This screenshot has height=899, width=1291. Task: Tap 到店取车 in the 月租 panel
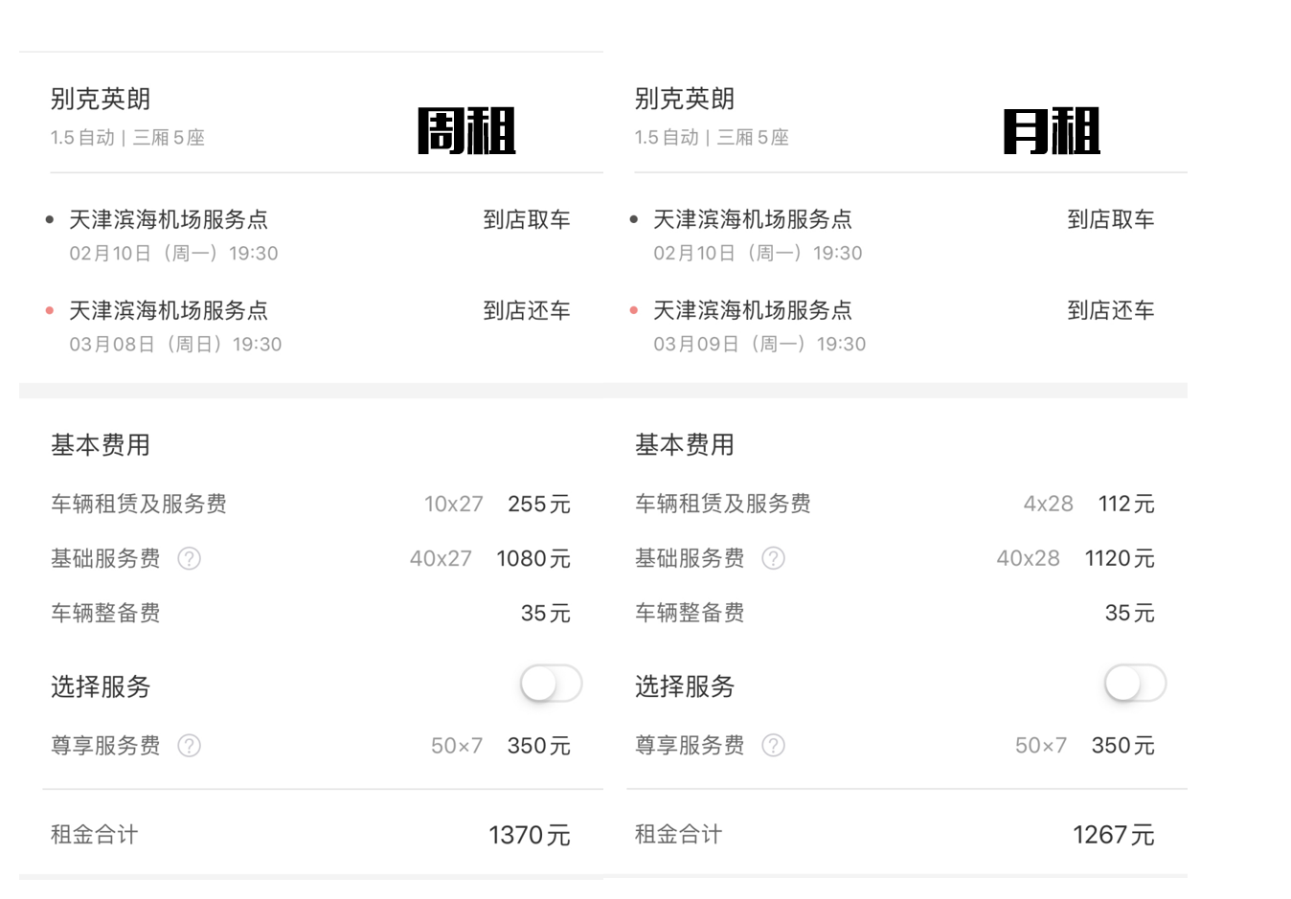click(x=1110, y=219)
